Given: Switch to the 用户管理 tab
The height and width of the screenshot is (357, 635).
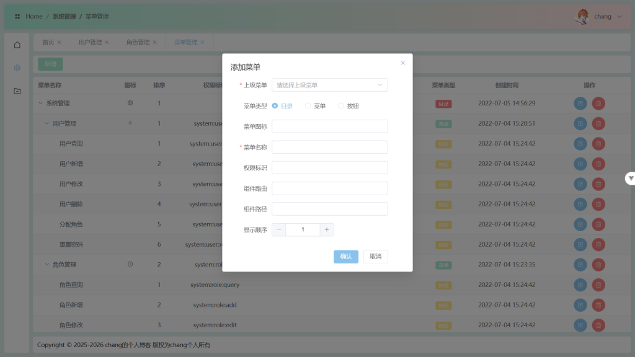Looking at the screenshot, I should [90, 42].
